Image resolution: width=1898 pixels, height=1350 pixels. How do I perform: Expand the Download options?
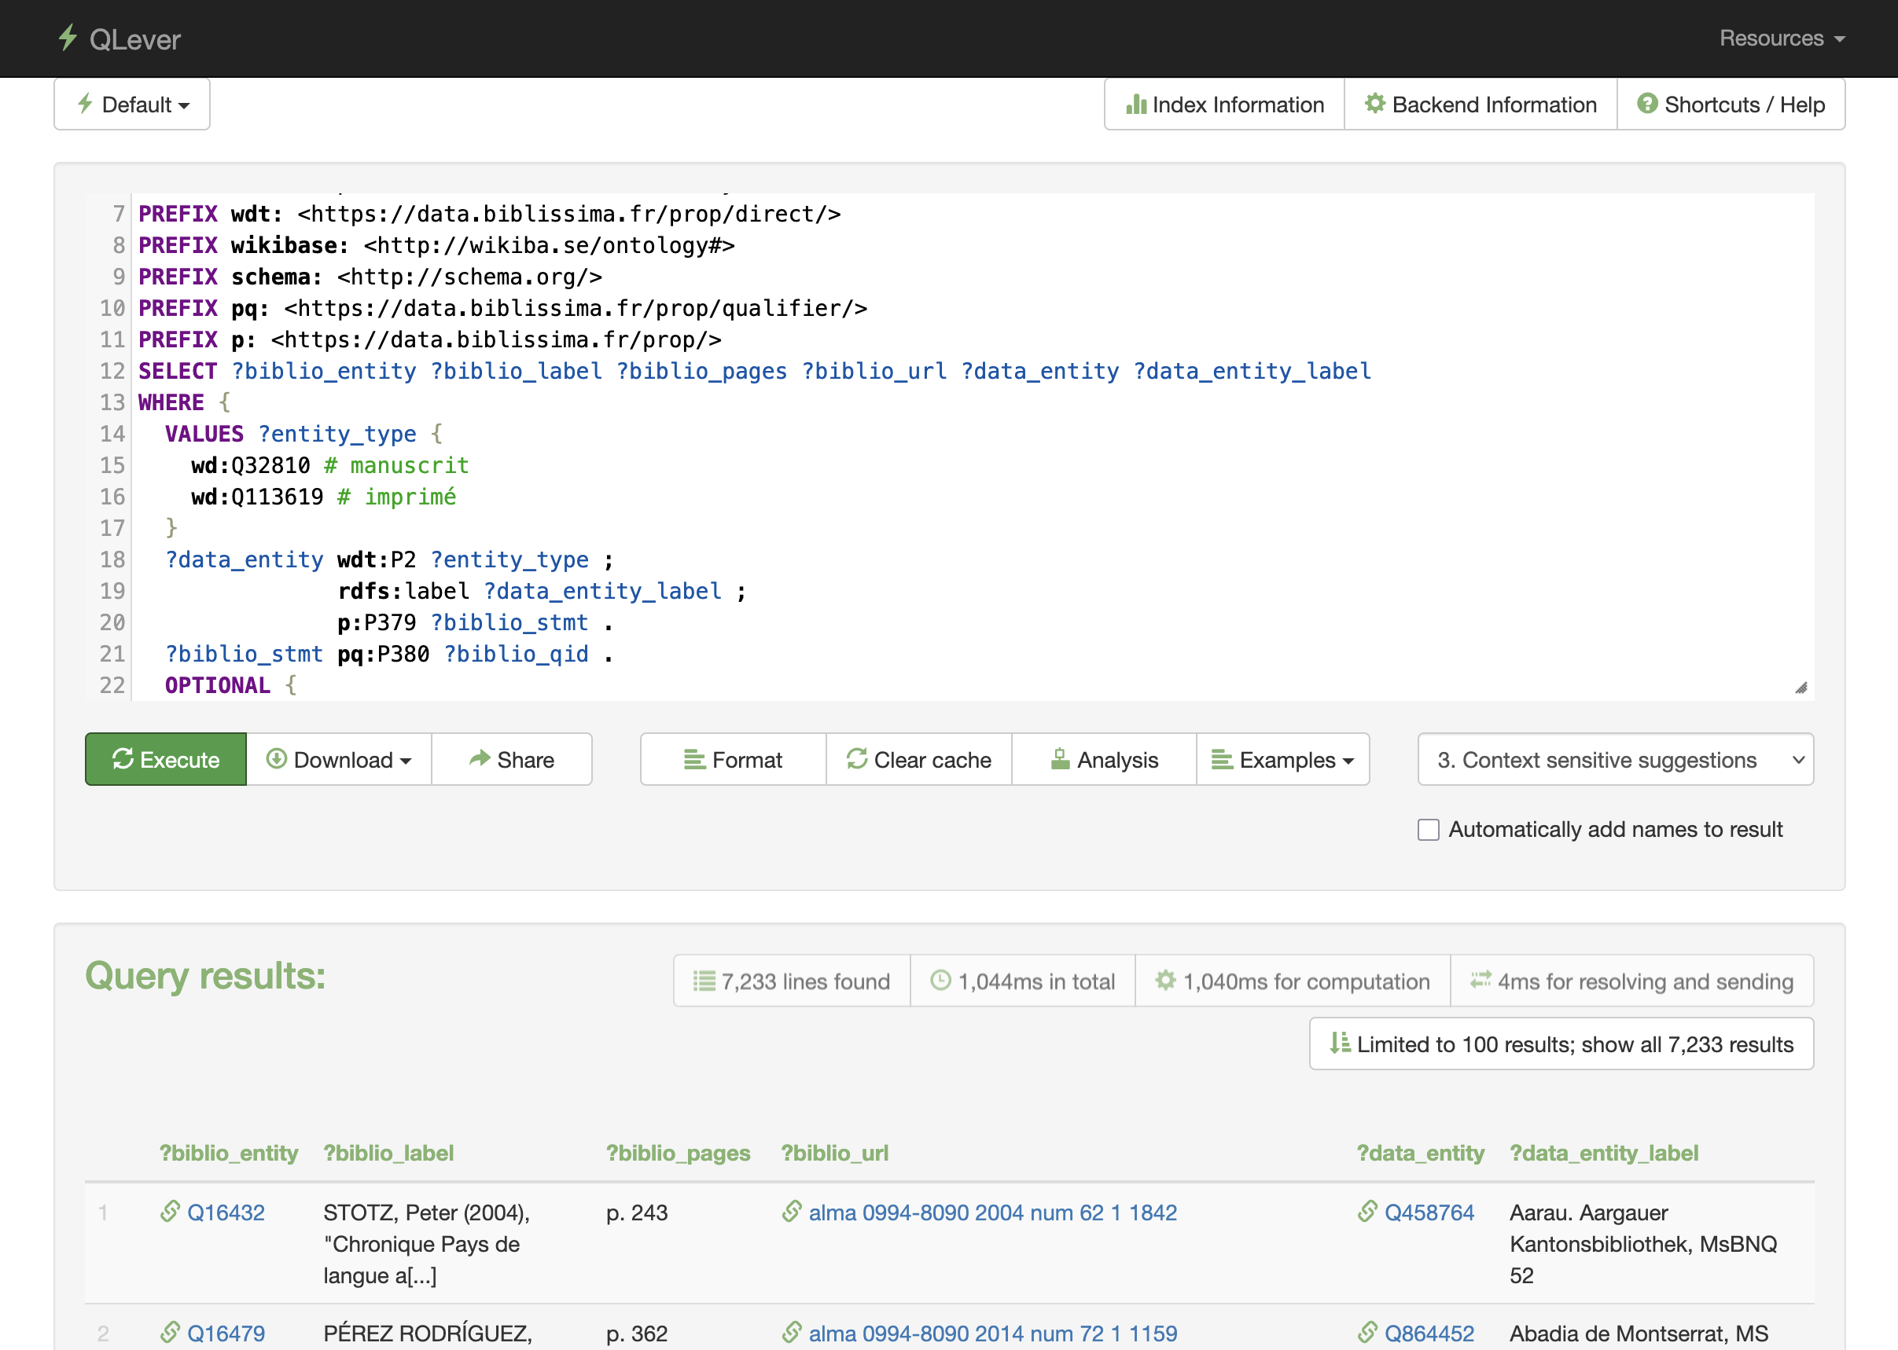[339, 759]
